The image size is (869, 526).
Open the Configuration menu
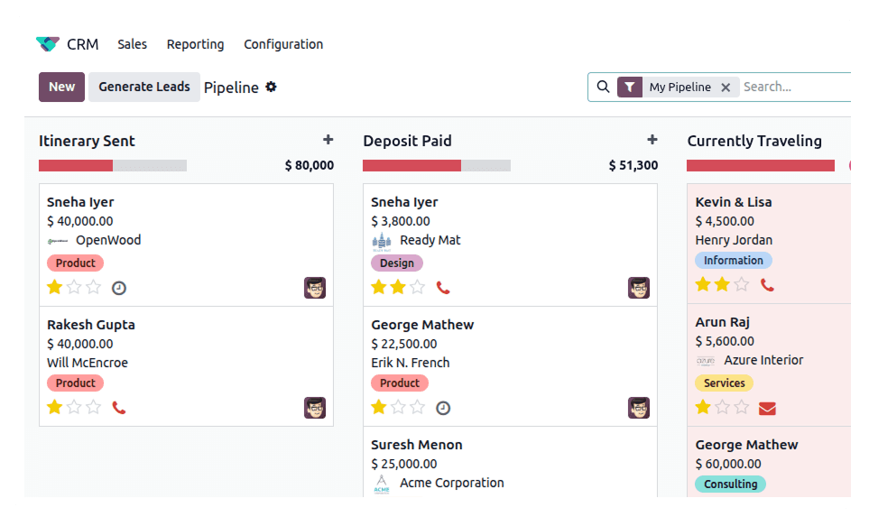(283, 44)
